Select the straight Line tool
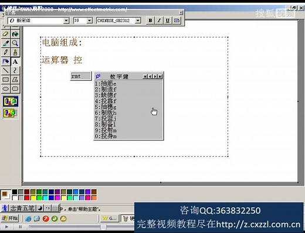Image resolution: width=305 pixels, height=233 pixels. (6, 70)
